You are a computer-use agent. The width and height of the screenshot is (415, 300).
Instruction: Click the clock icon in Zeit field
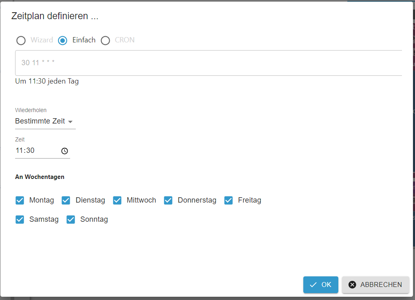point(64,151)
